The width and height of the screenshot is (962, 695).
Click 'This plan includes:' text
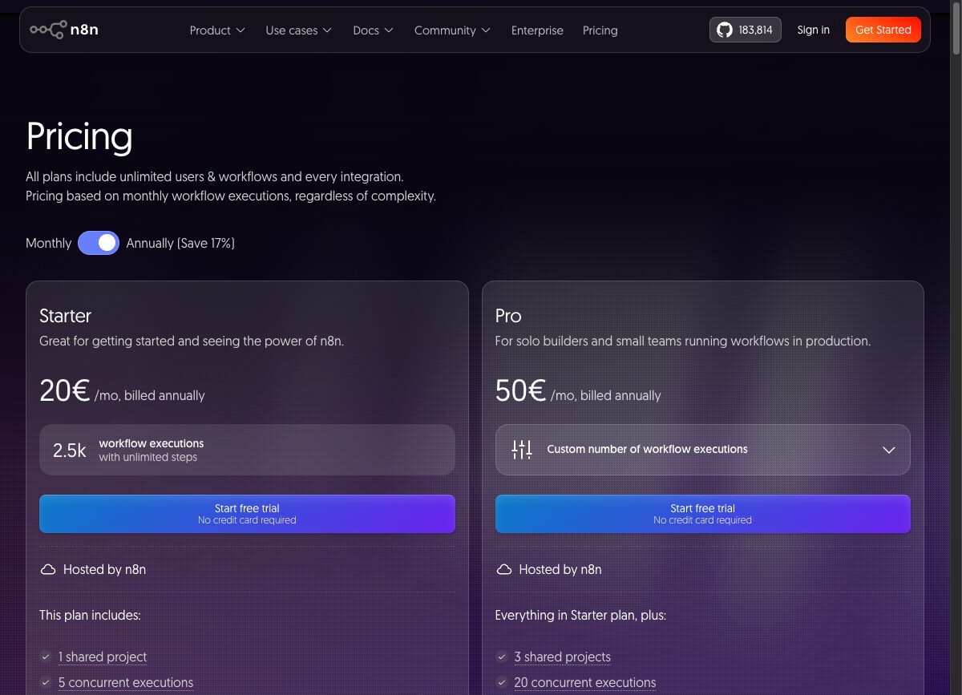pos(90,616)
